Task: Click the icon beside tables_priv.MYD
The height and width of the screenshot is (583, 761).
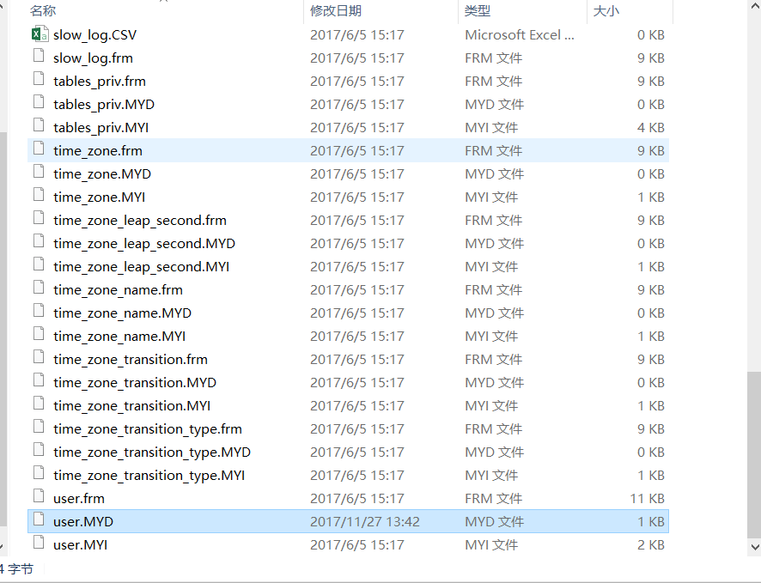Action: (x=38, y=104)
